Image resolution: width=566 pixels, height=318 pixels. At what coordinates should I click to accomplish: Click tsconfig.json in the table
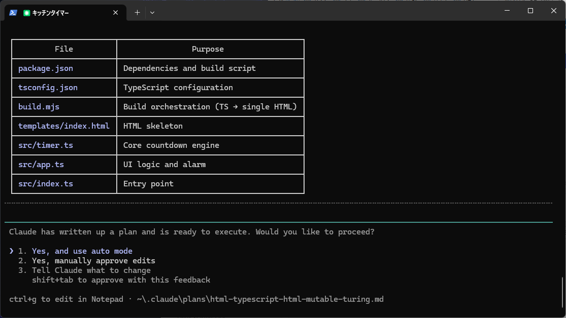point(48,88)
